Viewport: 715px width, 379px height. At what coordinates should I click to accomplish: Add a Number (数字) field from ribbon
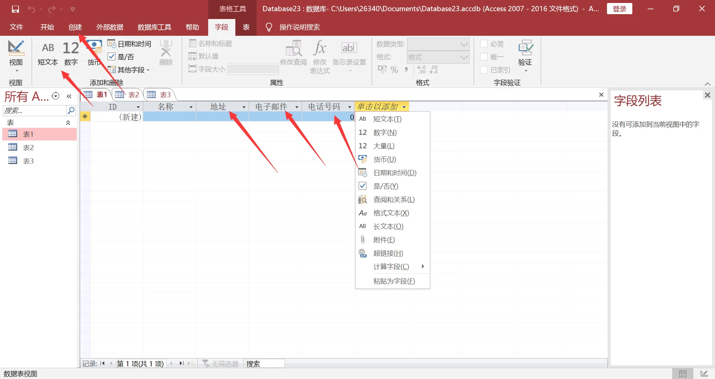[x=71, y=54]
